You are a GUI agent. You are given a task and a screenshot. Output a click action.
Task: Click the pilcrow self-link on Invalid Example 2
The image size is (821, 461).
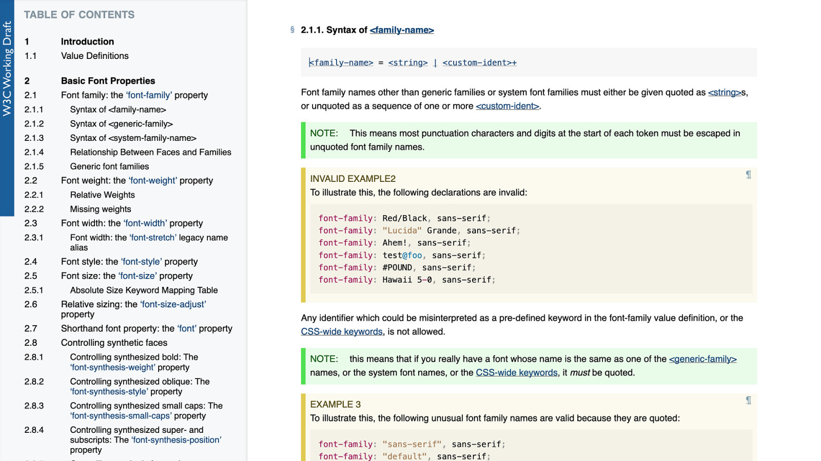click(748, 175)
